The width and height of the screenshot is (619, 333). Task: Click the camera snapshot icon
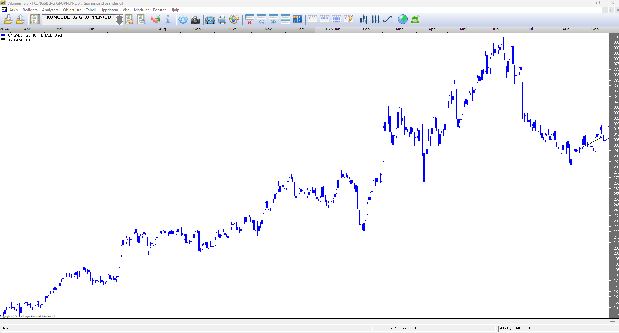click(195, 20)
